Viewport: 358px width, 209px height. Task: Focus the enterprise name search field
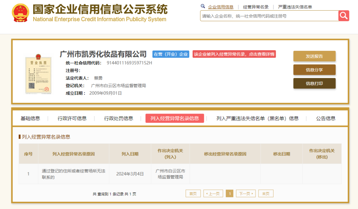tap(269, 16)
